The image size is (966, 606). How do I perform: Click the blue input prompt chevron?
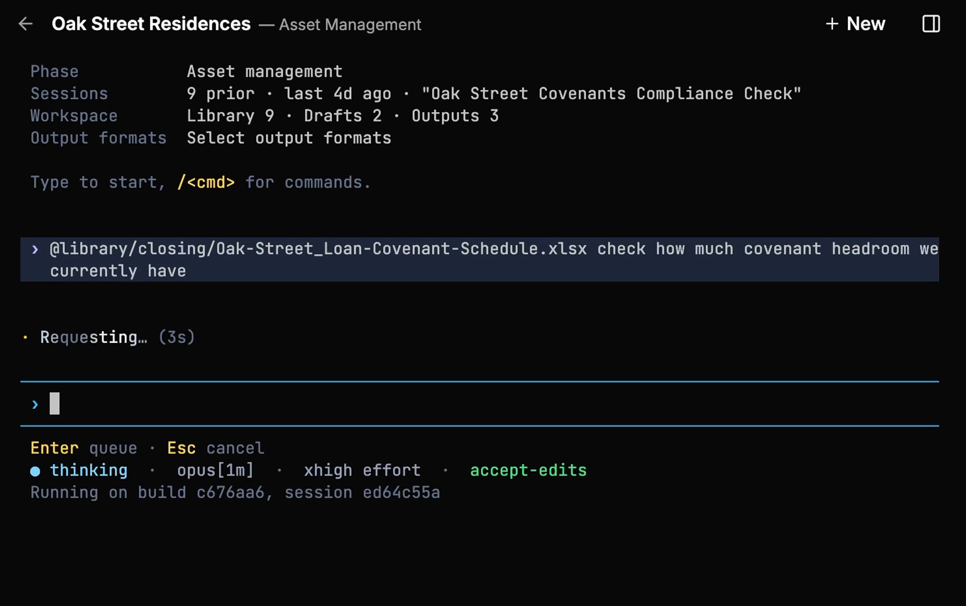tap(35, 404)
